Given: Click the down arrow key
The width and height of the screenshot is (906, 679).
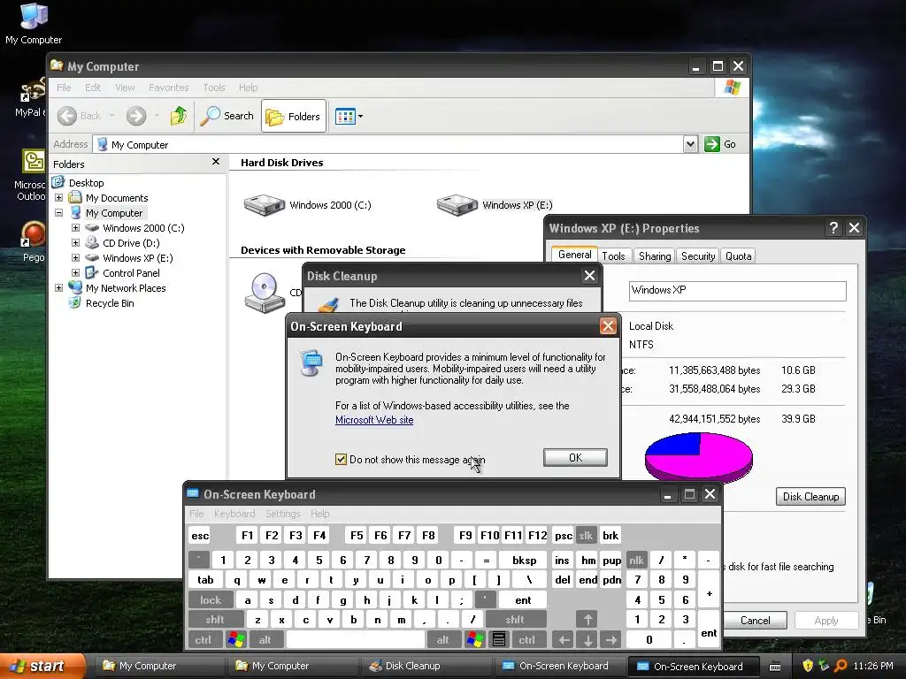Looking at the screenshot, I should (x=587, y=640).
